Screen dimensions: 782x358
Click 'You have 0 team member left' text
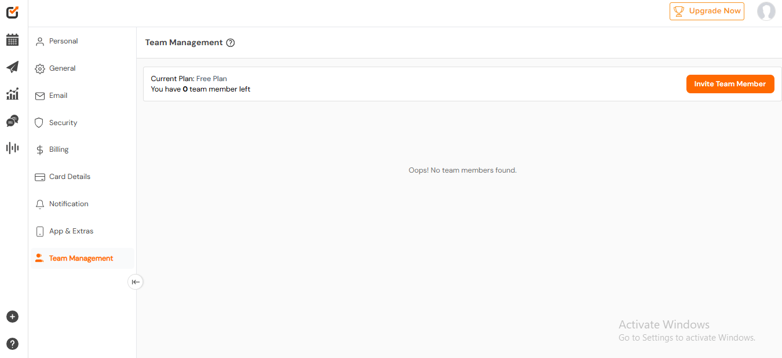(x=200, y=89)
